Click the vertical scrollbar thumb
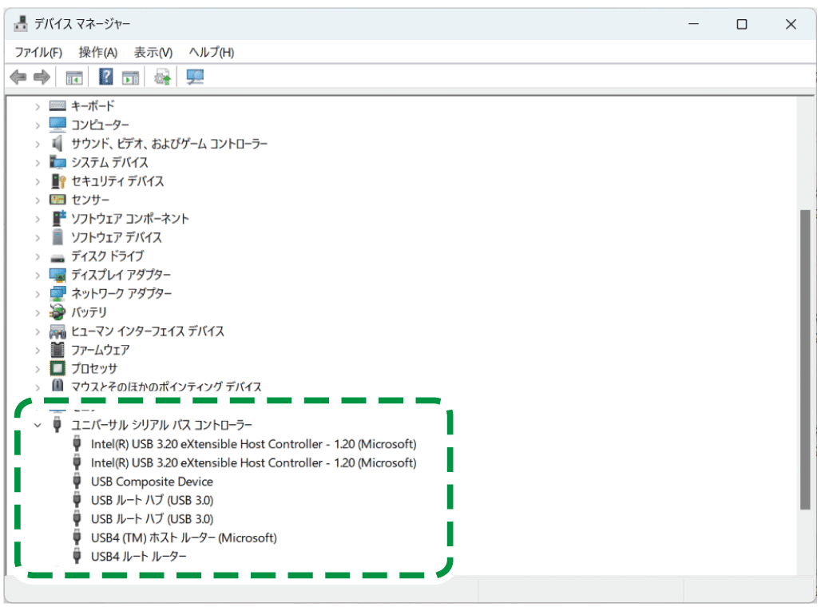Viewport: 821px width, 607px height. point(805,359)
